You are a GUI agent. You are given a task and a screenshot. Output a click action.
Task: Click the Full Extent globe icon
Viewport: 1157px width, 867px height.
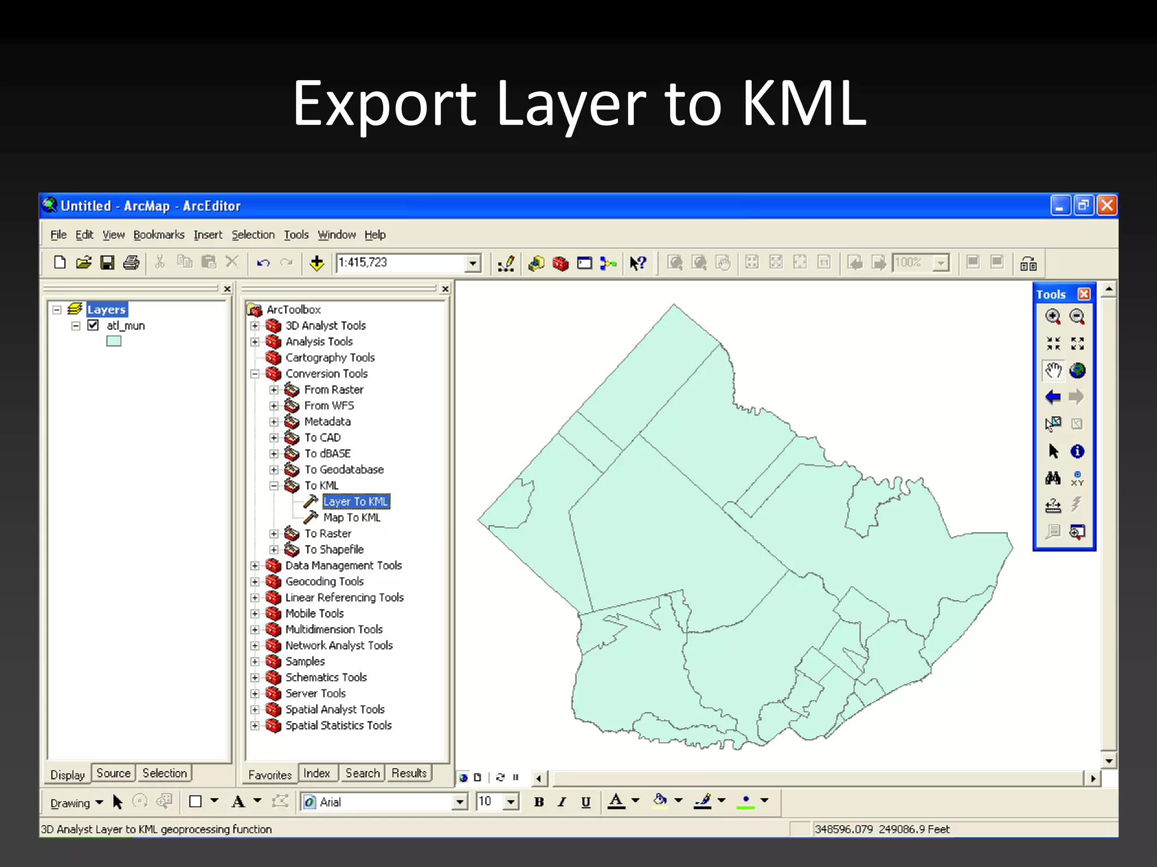[1077, 370]
